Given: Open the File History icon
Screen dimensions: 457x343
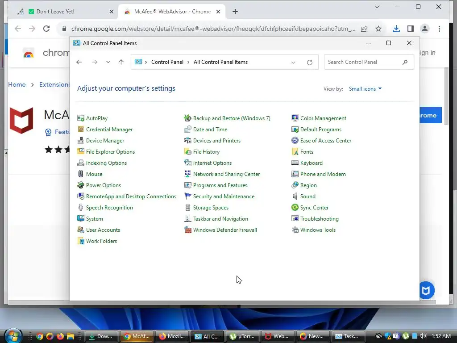Looking at the screenshot, I should (x=188, y=152).
